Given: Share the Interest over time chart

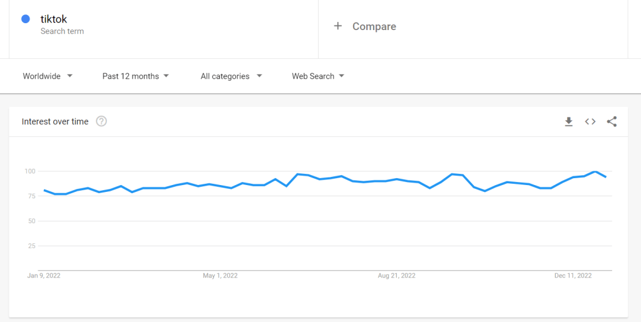Looking at the screenshot, I should (x=612, y=122).
